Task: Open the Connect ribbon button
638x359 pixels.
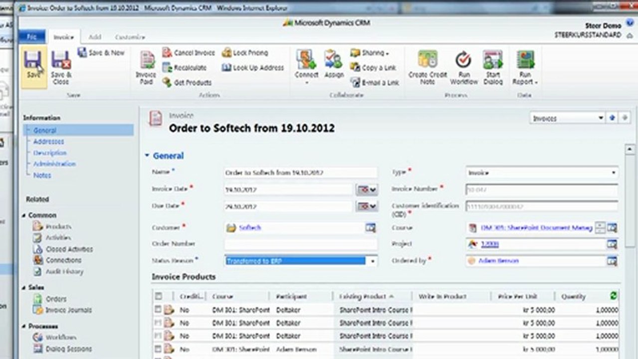Action: [x=306, y=67]
